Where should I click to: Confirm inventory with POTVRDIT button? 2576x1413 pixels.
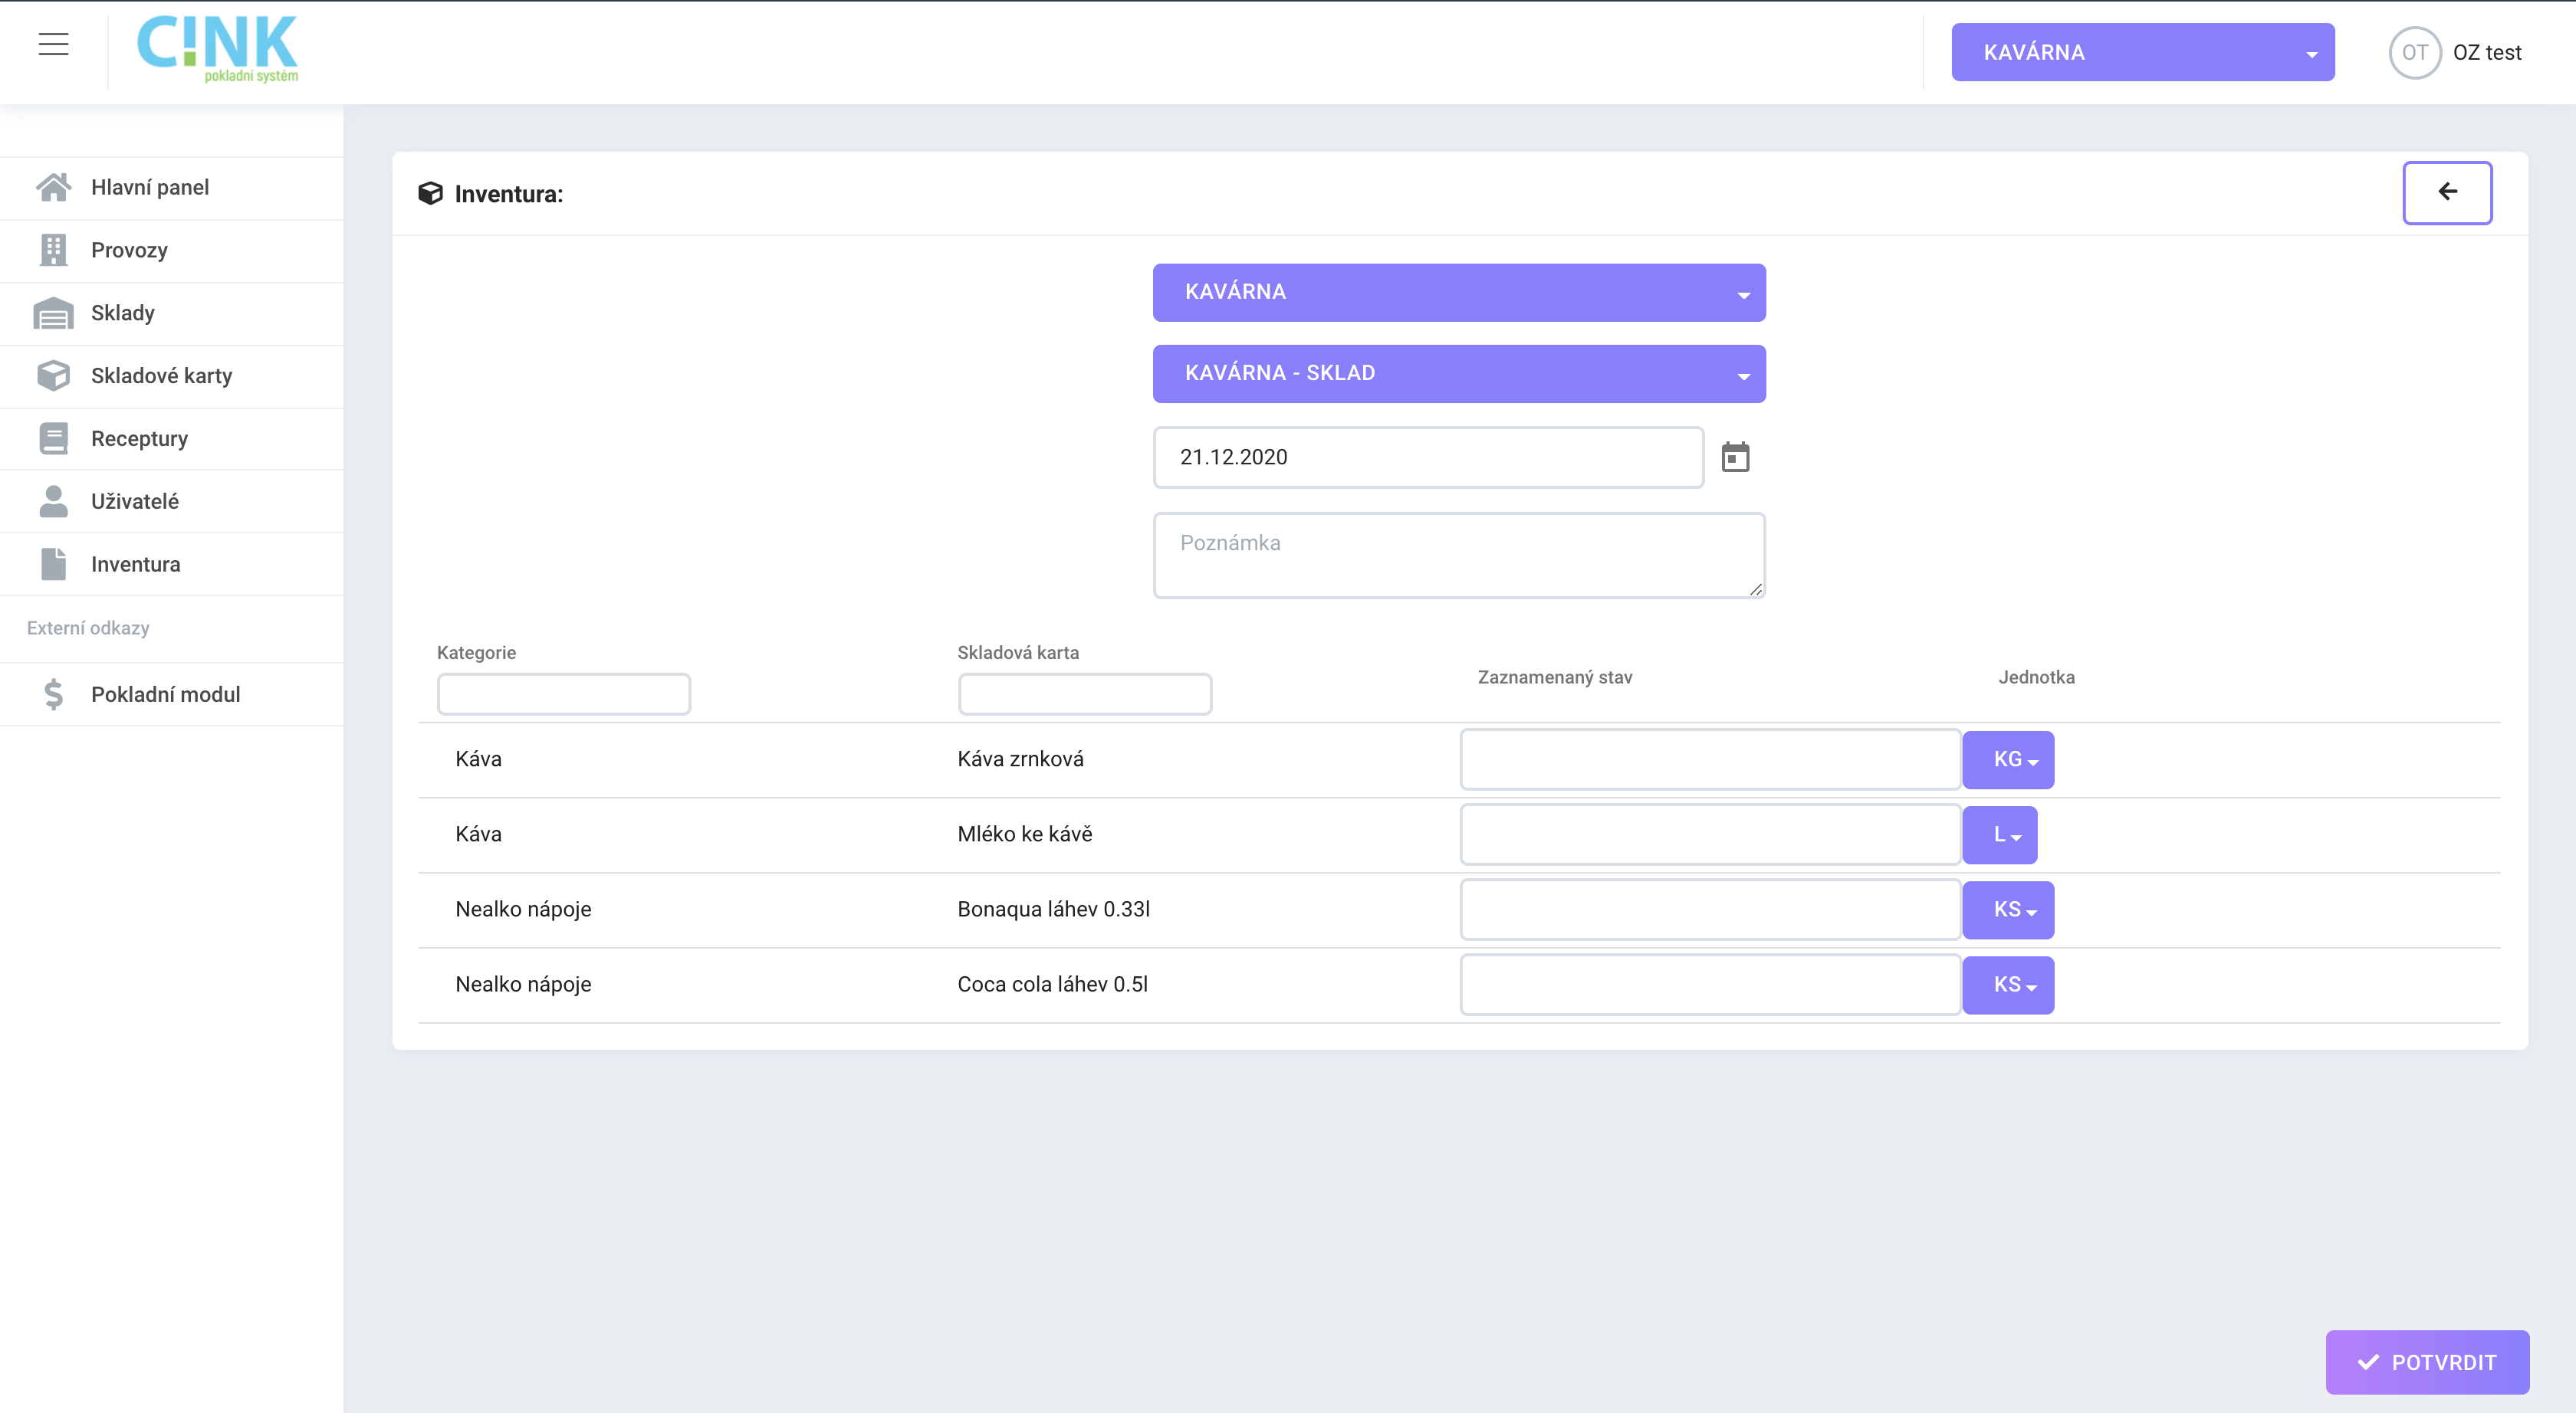(2427, 1362)
